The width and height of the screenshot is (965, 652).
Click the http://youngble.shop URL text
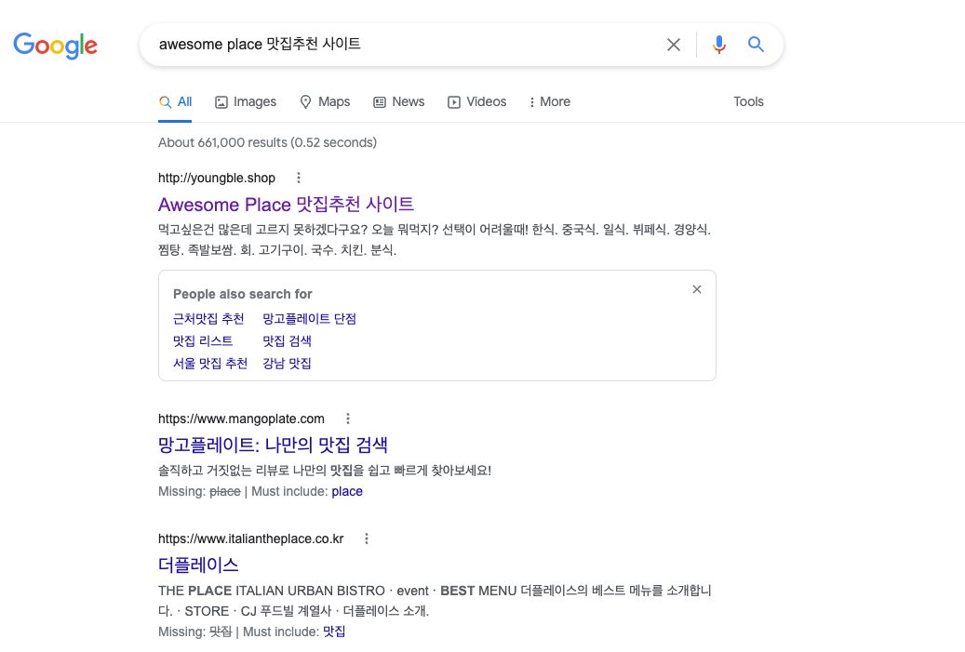[x=217, y=178]
